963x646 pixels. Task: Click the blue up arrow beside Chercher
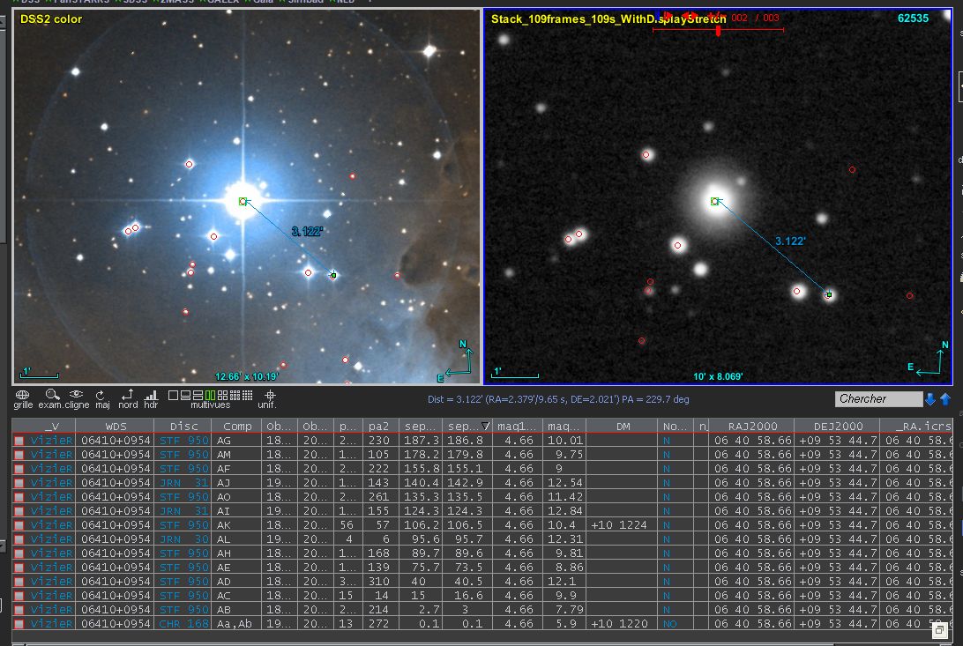(944, 399)
